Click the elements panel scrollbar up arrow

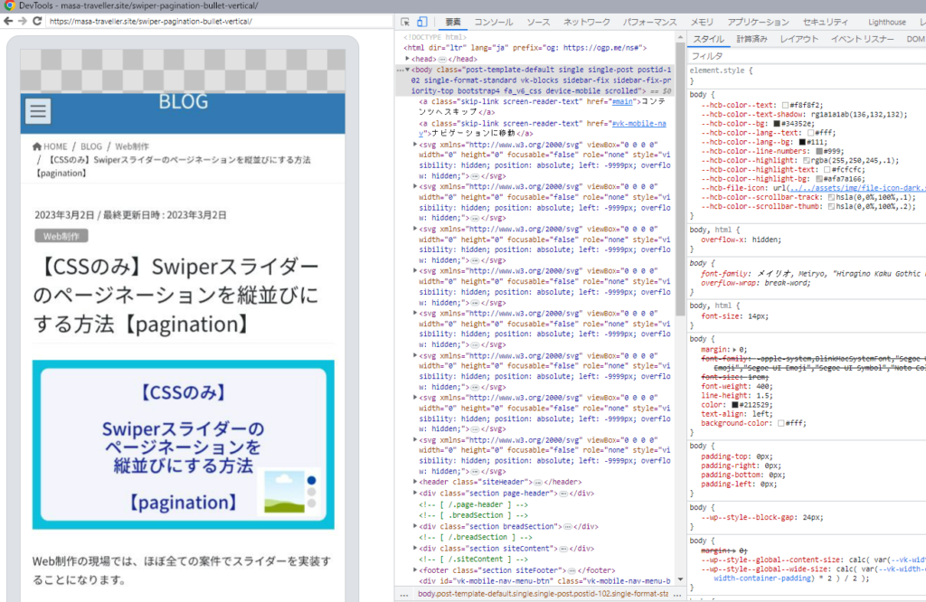tap(680, 37)
